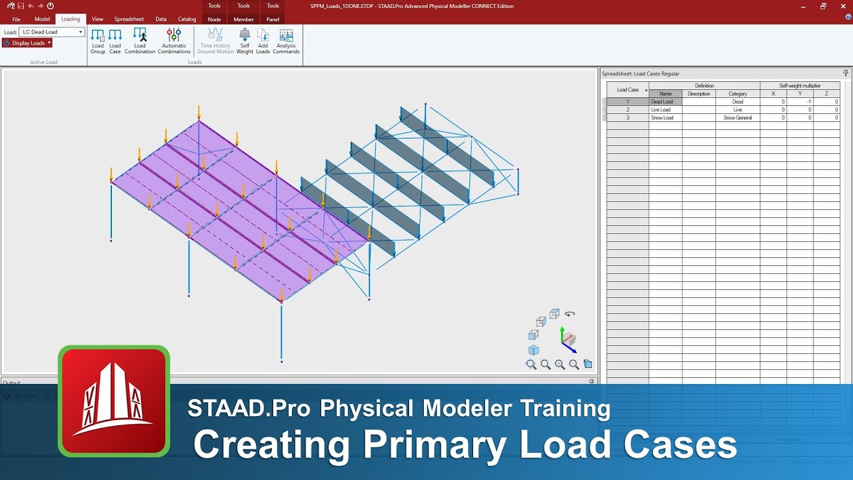Click the Live category cell
The width and height of the screenshot is (853, 480).
point(738,110)
